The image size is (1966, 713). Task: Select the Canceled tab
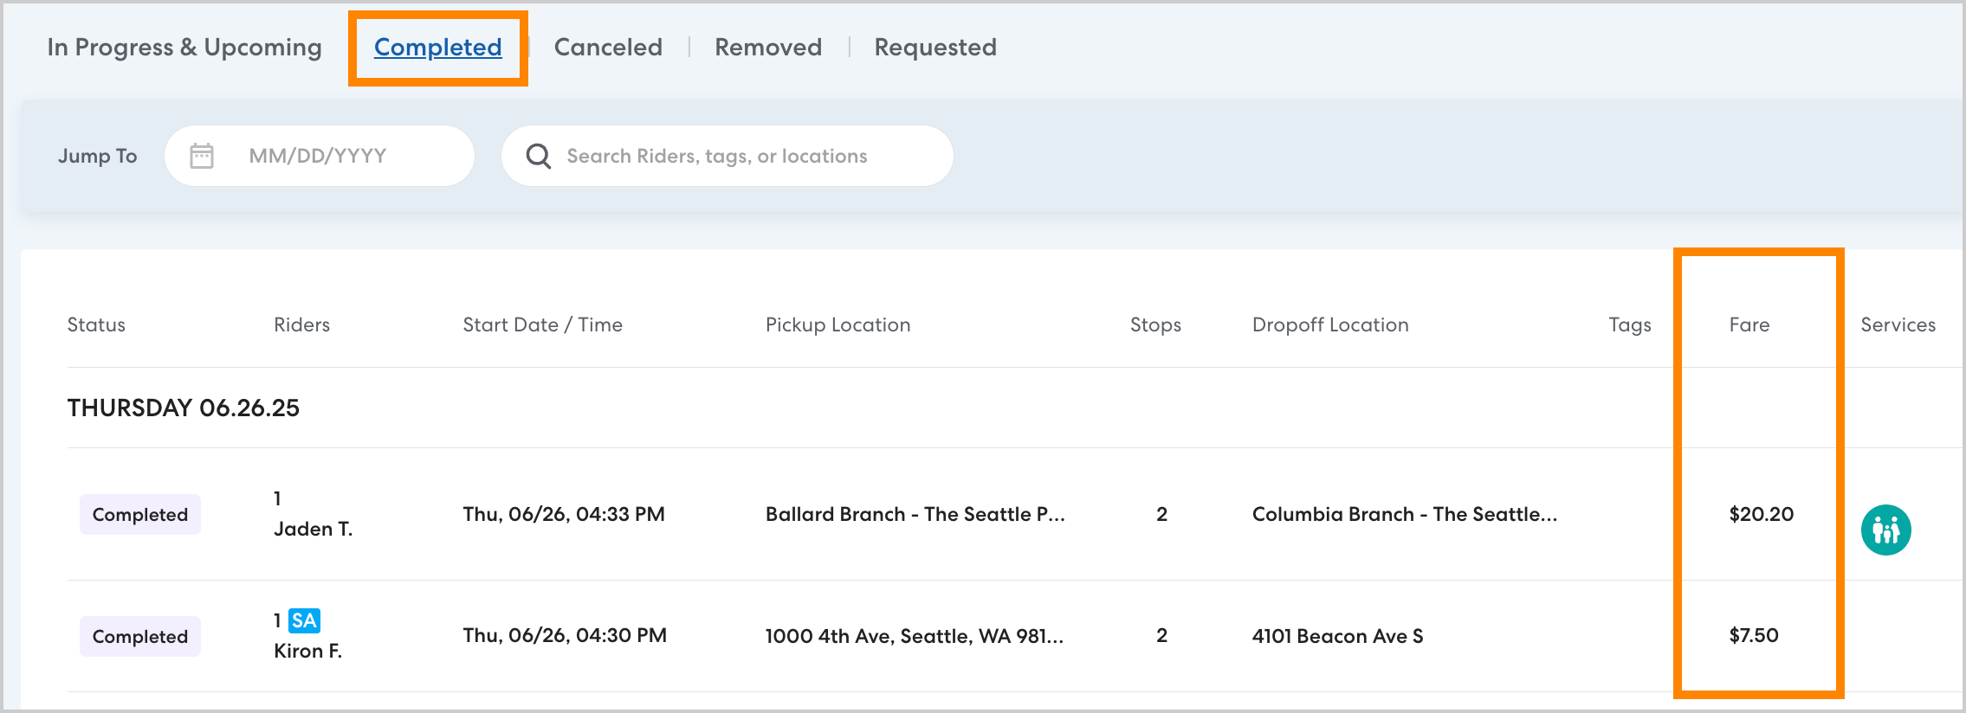608,48
